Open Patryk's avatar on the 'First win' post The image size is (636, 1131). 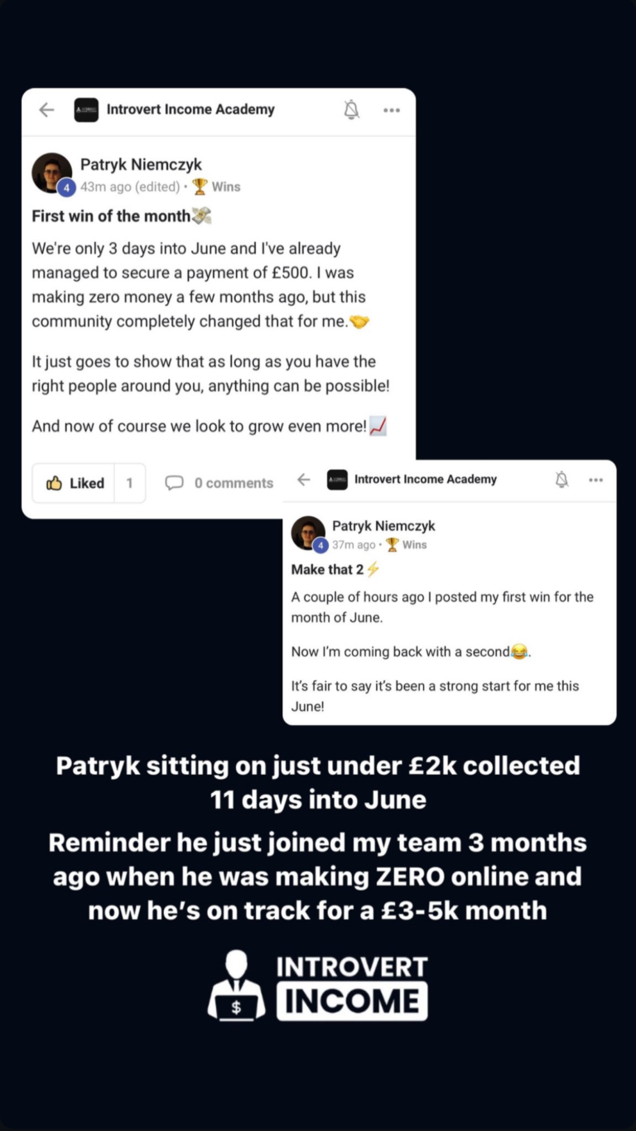51,173
